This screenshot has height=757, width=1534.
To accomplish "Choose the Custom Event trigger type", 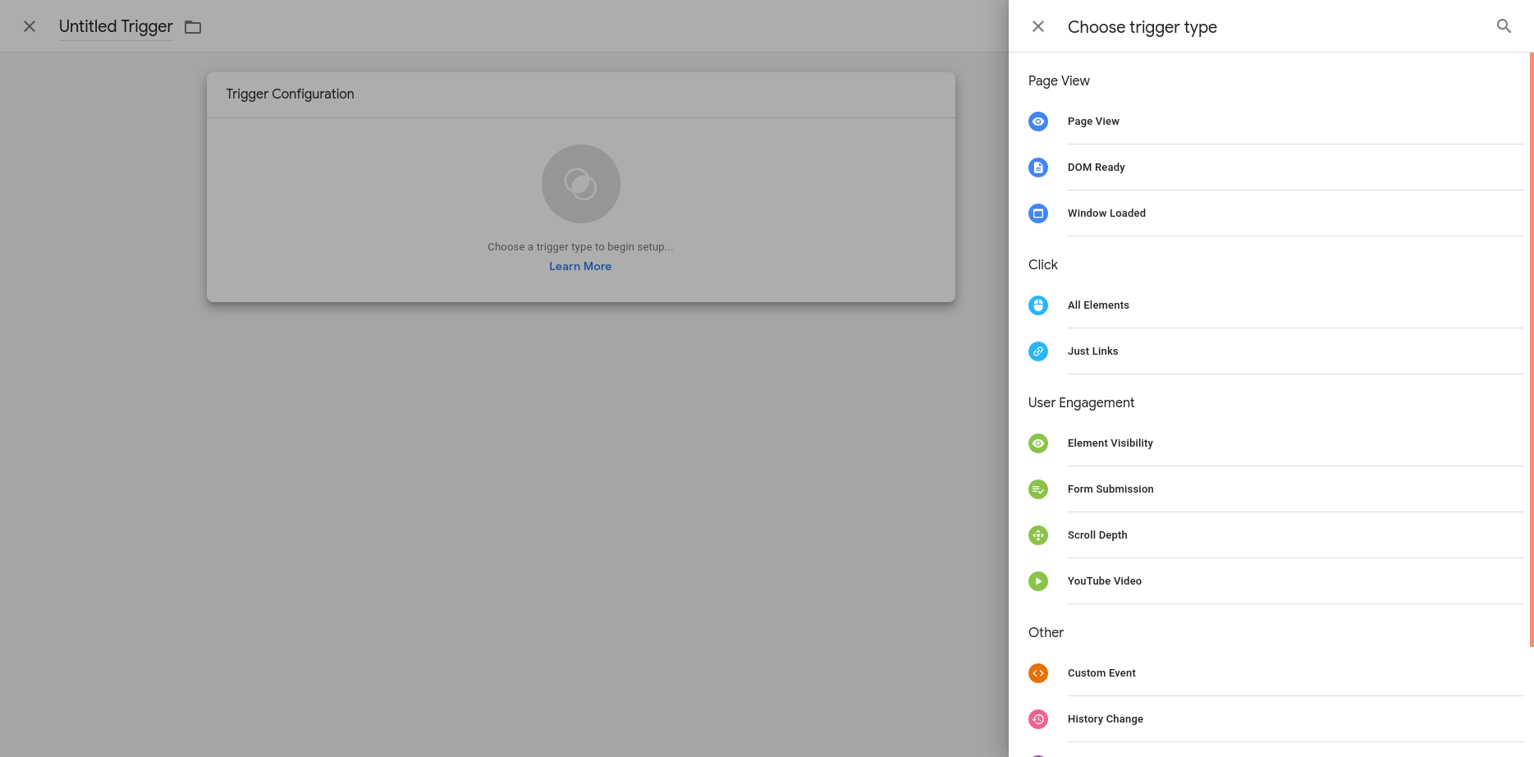I will [x=1101, y=673].
